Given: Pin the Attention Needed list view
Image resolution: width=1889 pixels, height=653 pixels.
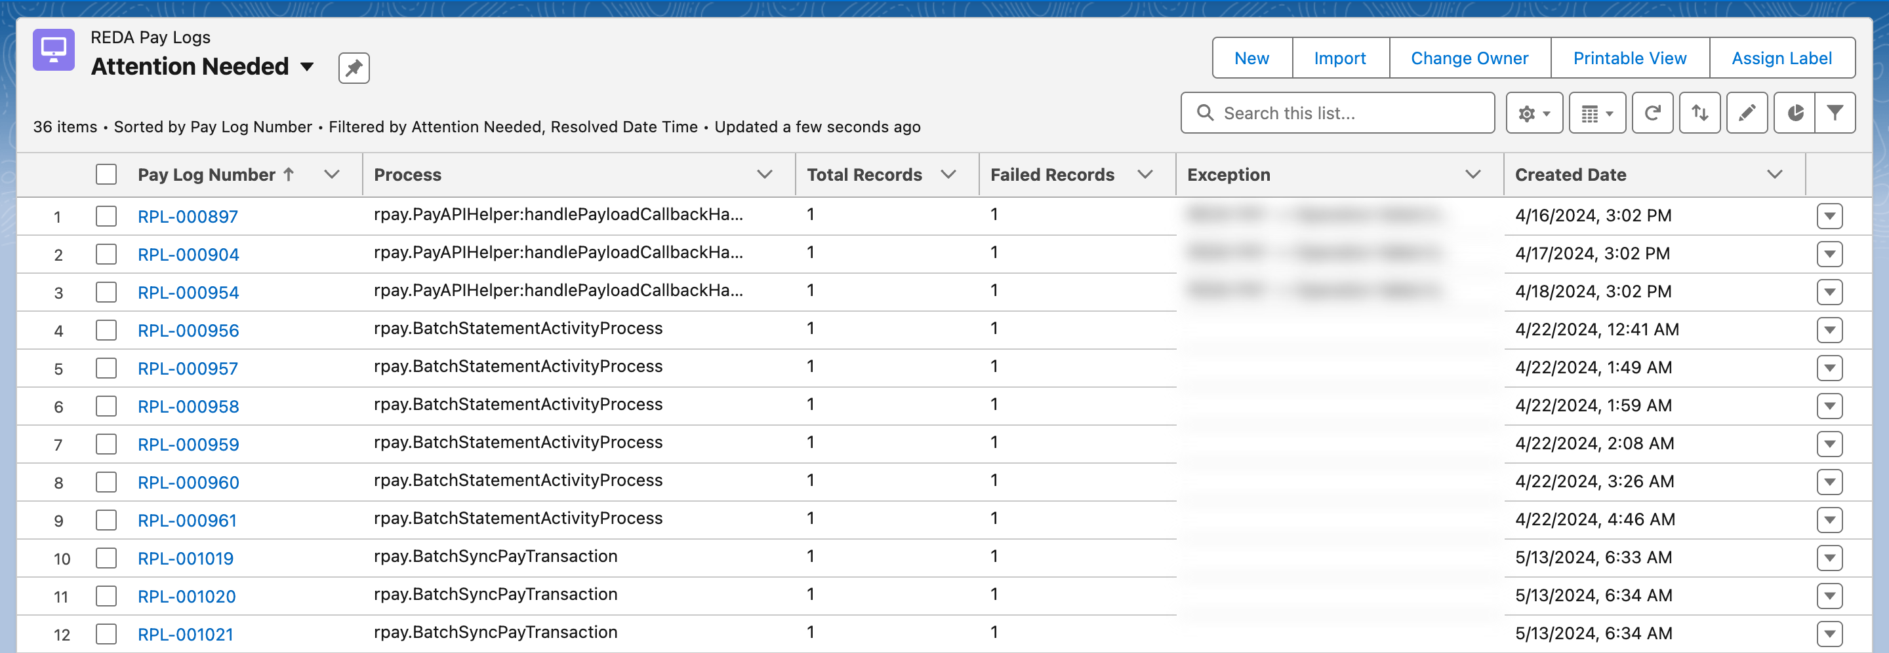Looking at the screenshot, I should click(354, 68).
